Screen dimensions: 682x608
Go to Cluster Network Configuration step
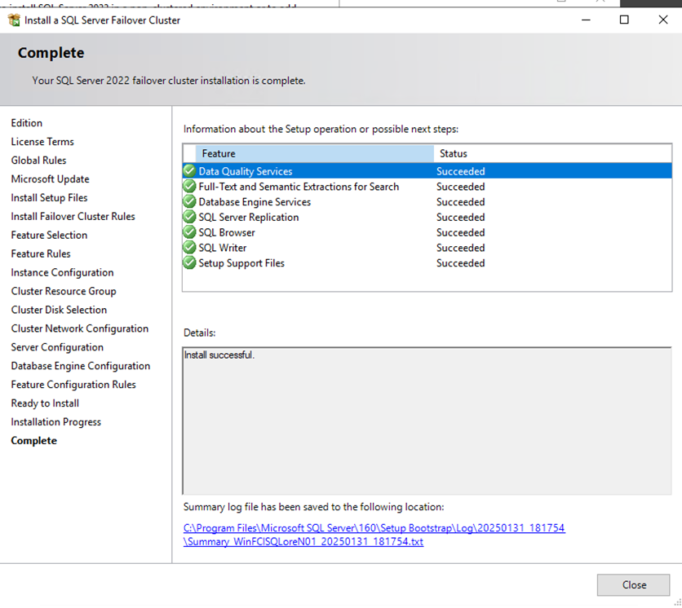click(x=79, y=329)
